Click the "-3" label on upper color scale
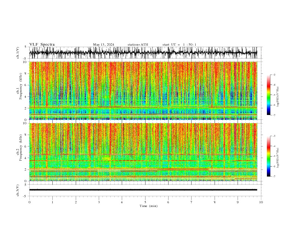Screen dimensions: 294x227 click(x=274, y=75)
